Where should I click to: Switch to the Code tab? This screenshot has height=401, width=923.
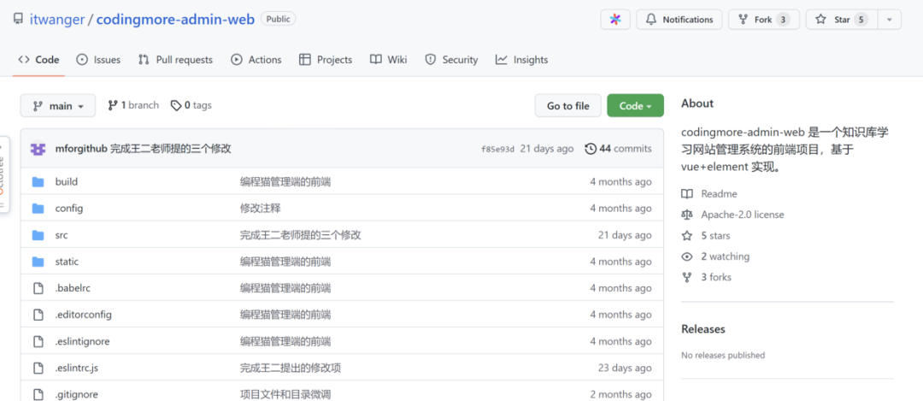(38, 60)
